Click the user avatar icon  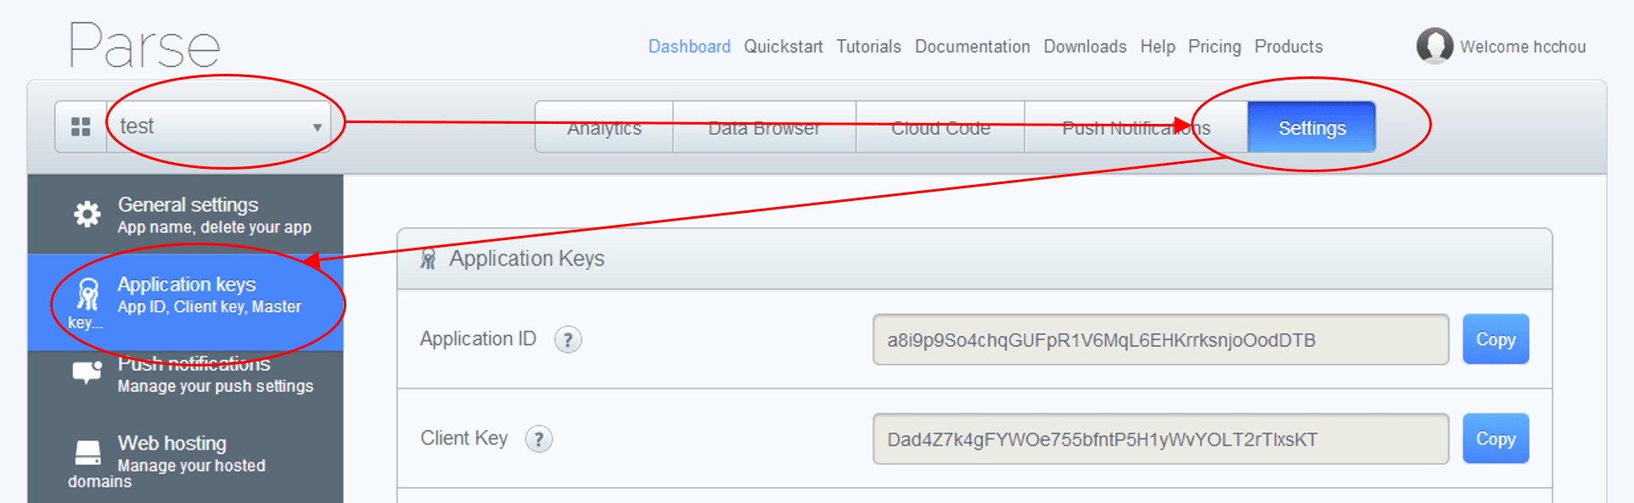point(1435,46)
